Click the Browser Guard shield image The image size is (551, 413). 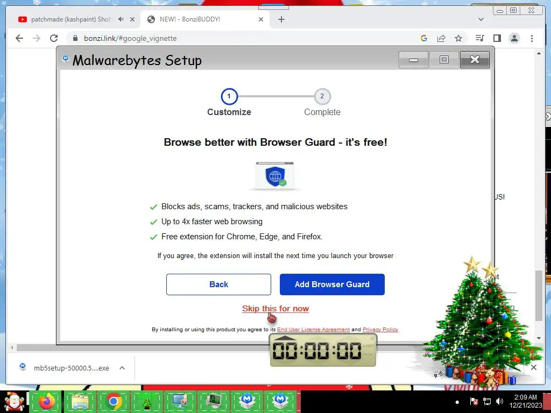coord(275,176)
